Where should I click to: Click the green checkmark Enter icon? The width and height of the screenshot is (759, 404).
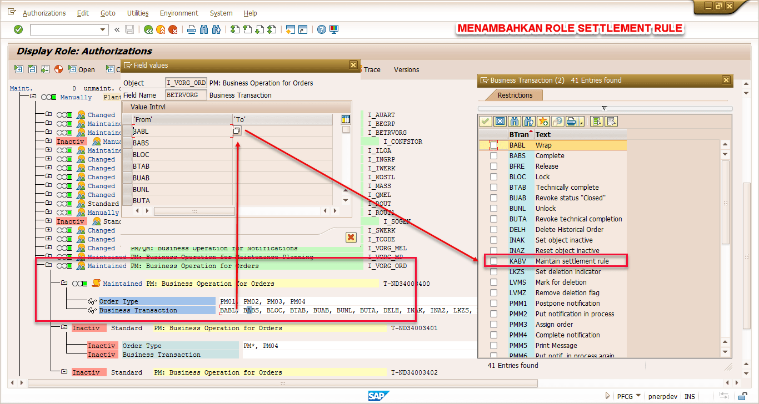18,29
